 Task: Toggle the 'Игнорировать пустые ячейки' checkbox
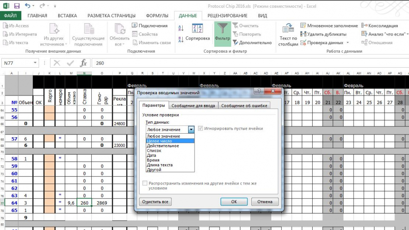coord(200,128)
